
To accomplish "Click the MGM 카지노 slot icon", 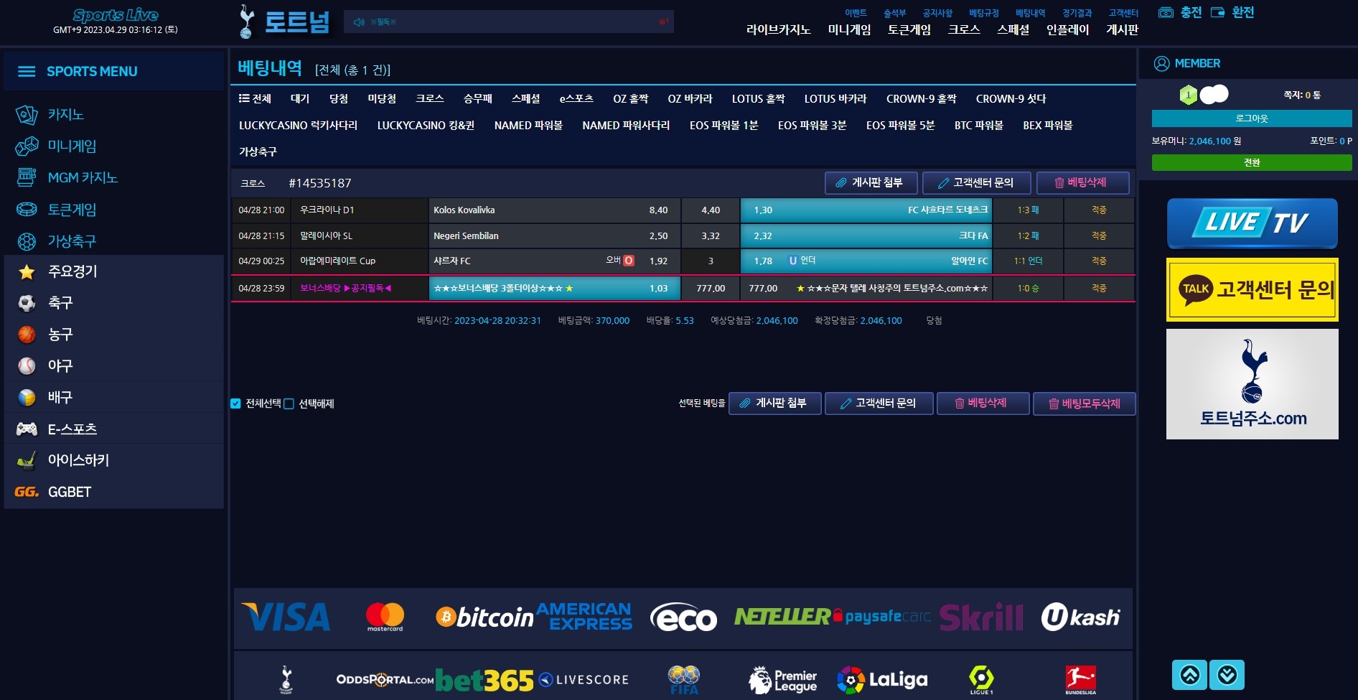I will [x=27, y=177].
